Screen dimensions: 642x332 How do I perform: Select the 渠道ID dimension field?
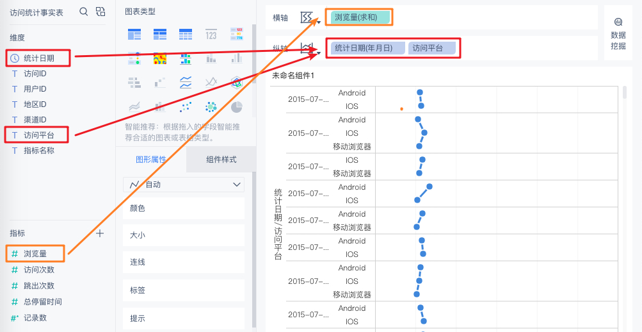(x=35, y=120)
